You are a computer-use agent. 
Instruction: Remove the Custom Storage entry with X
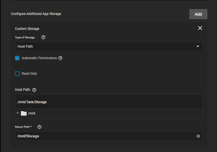coord(200,28)
